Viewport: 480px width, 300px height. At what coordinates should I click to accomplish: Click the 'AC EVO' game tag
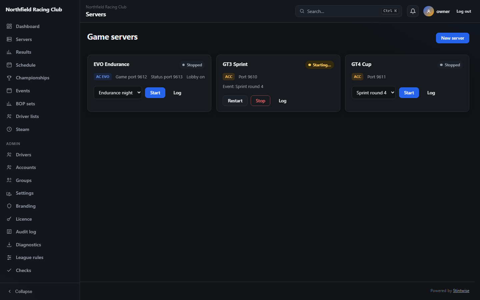pos(103,77)
